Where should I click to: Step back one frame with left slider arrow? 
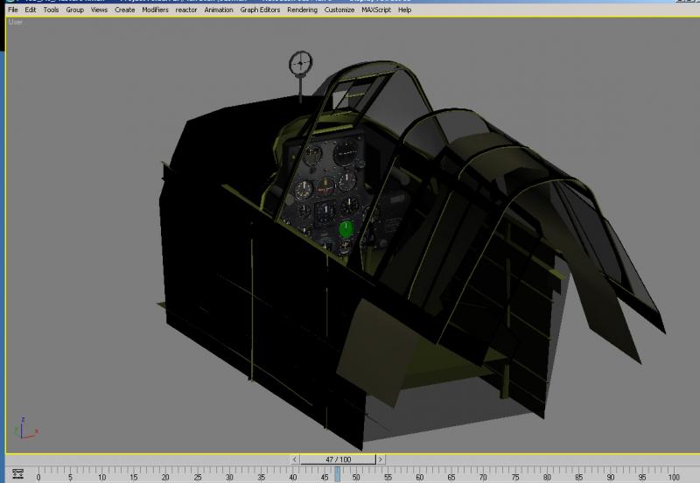(295, 459)
